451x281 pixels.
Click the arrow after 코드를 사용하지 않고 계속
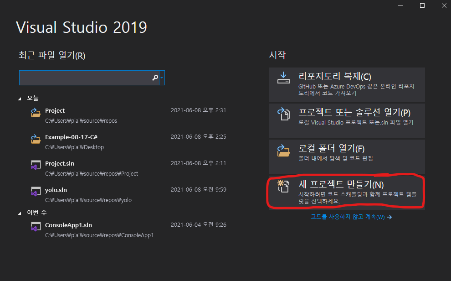[x=389, y=217]
